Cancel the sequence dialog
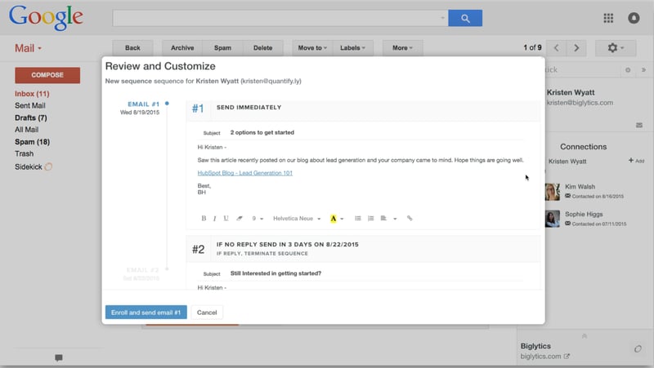Image resolution: width=654 pixels, height=368 pixels. point(207,313)
